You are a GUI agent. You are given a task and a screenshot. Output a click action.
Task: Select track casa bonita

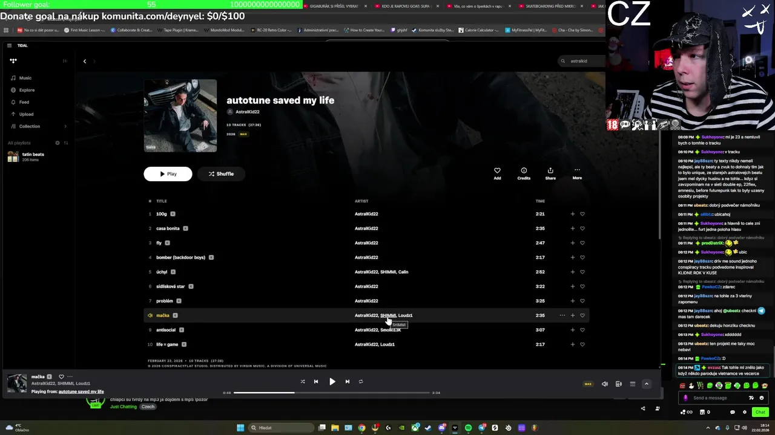coord(168,228)
